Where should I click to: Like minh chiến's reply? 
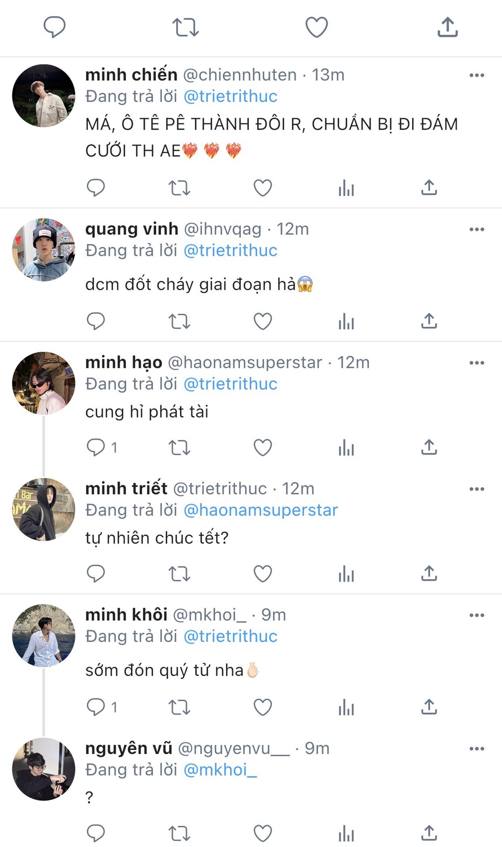[262, 188]
